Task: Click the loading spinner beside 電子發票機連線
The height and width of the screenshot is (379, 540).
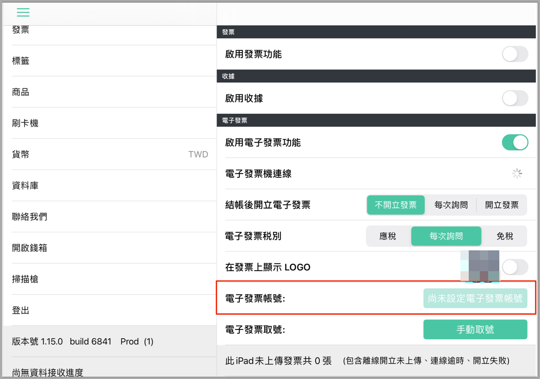Action: click(x=516, y=174)
